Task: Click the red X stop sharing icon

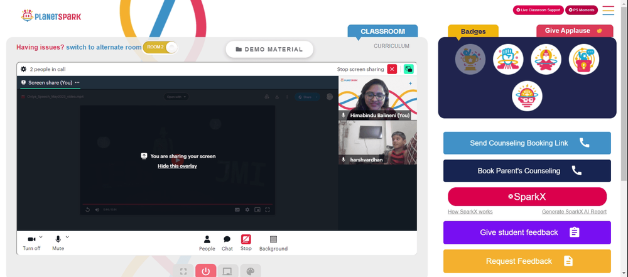Action: pyautogui.click(x=392, y=69)
